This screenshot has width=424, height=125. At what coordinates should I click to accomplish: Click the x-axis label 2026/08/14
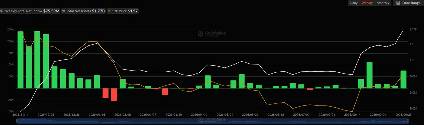(352, 115)
